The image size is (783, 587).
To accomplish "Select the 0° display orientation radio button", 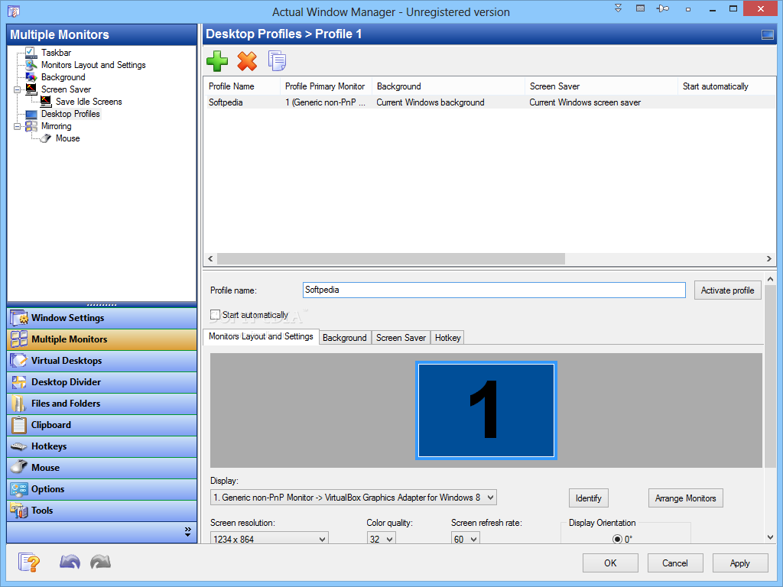I will pos(617,539).
